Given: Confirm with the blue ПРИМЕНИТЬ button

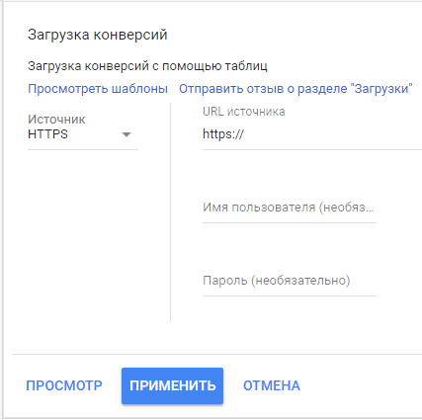Looking at the screenshot, I should 172,385.
